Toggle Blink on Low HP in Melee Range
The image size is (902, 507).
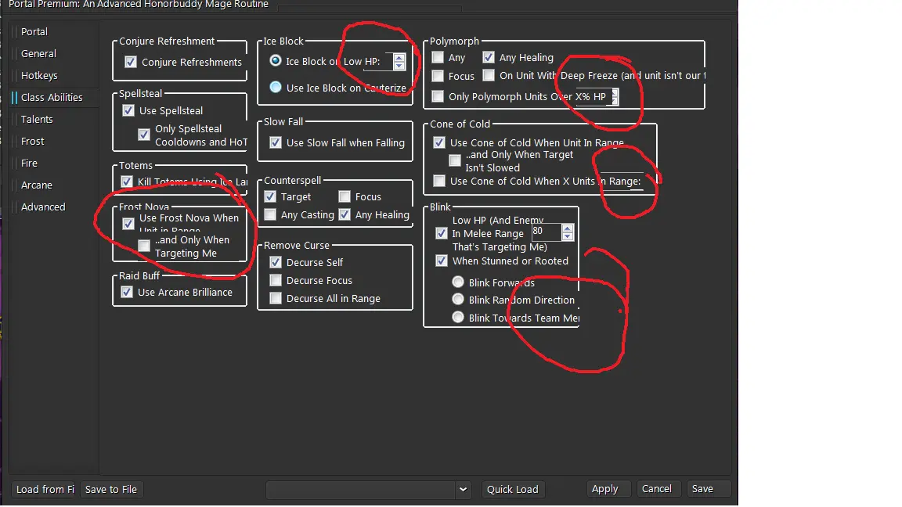tap(442, 233)
